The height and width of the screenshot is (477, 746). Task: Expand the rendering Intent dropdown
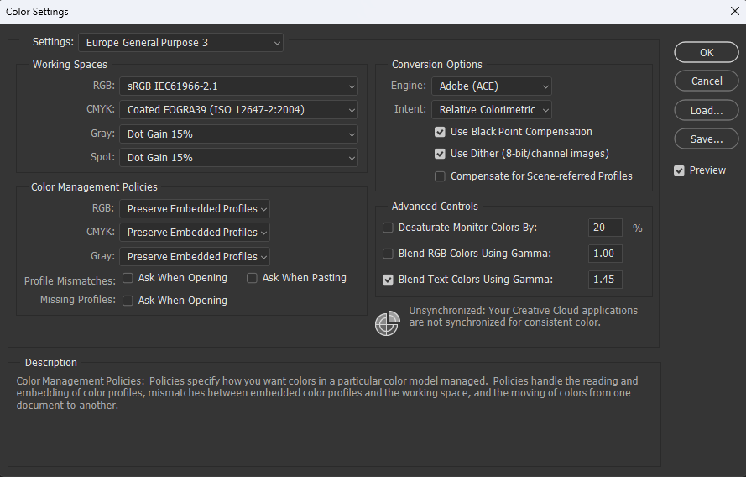492,110
